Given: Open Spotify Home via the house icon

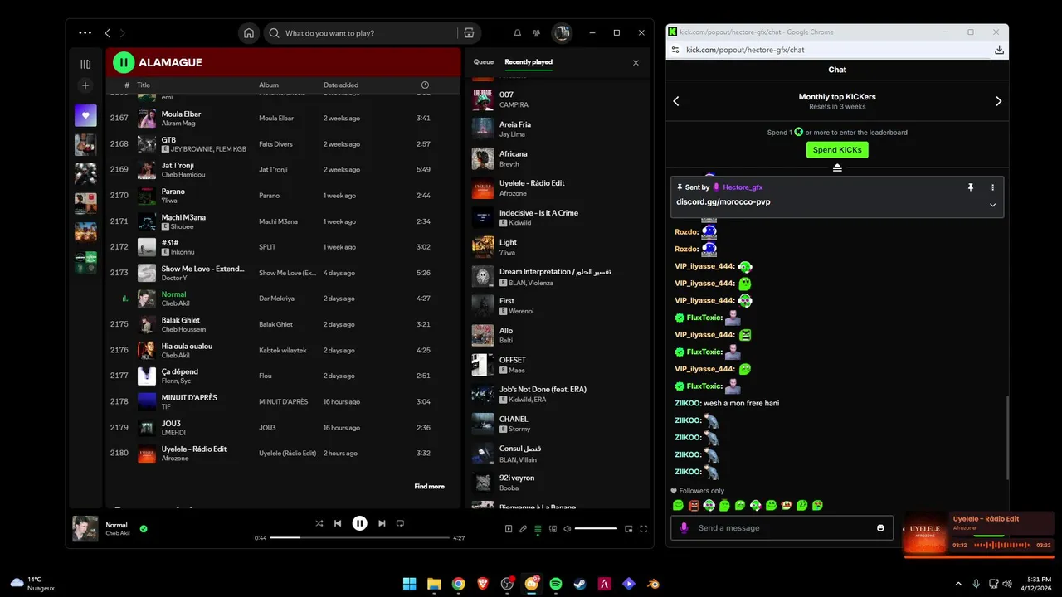Looking at the screenshot, I should pos(248,33).
